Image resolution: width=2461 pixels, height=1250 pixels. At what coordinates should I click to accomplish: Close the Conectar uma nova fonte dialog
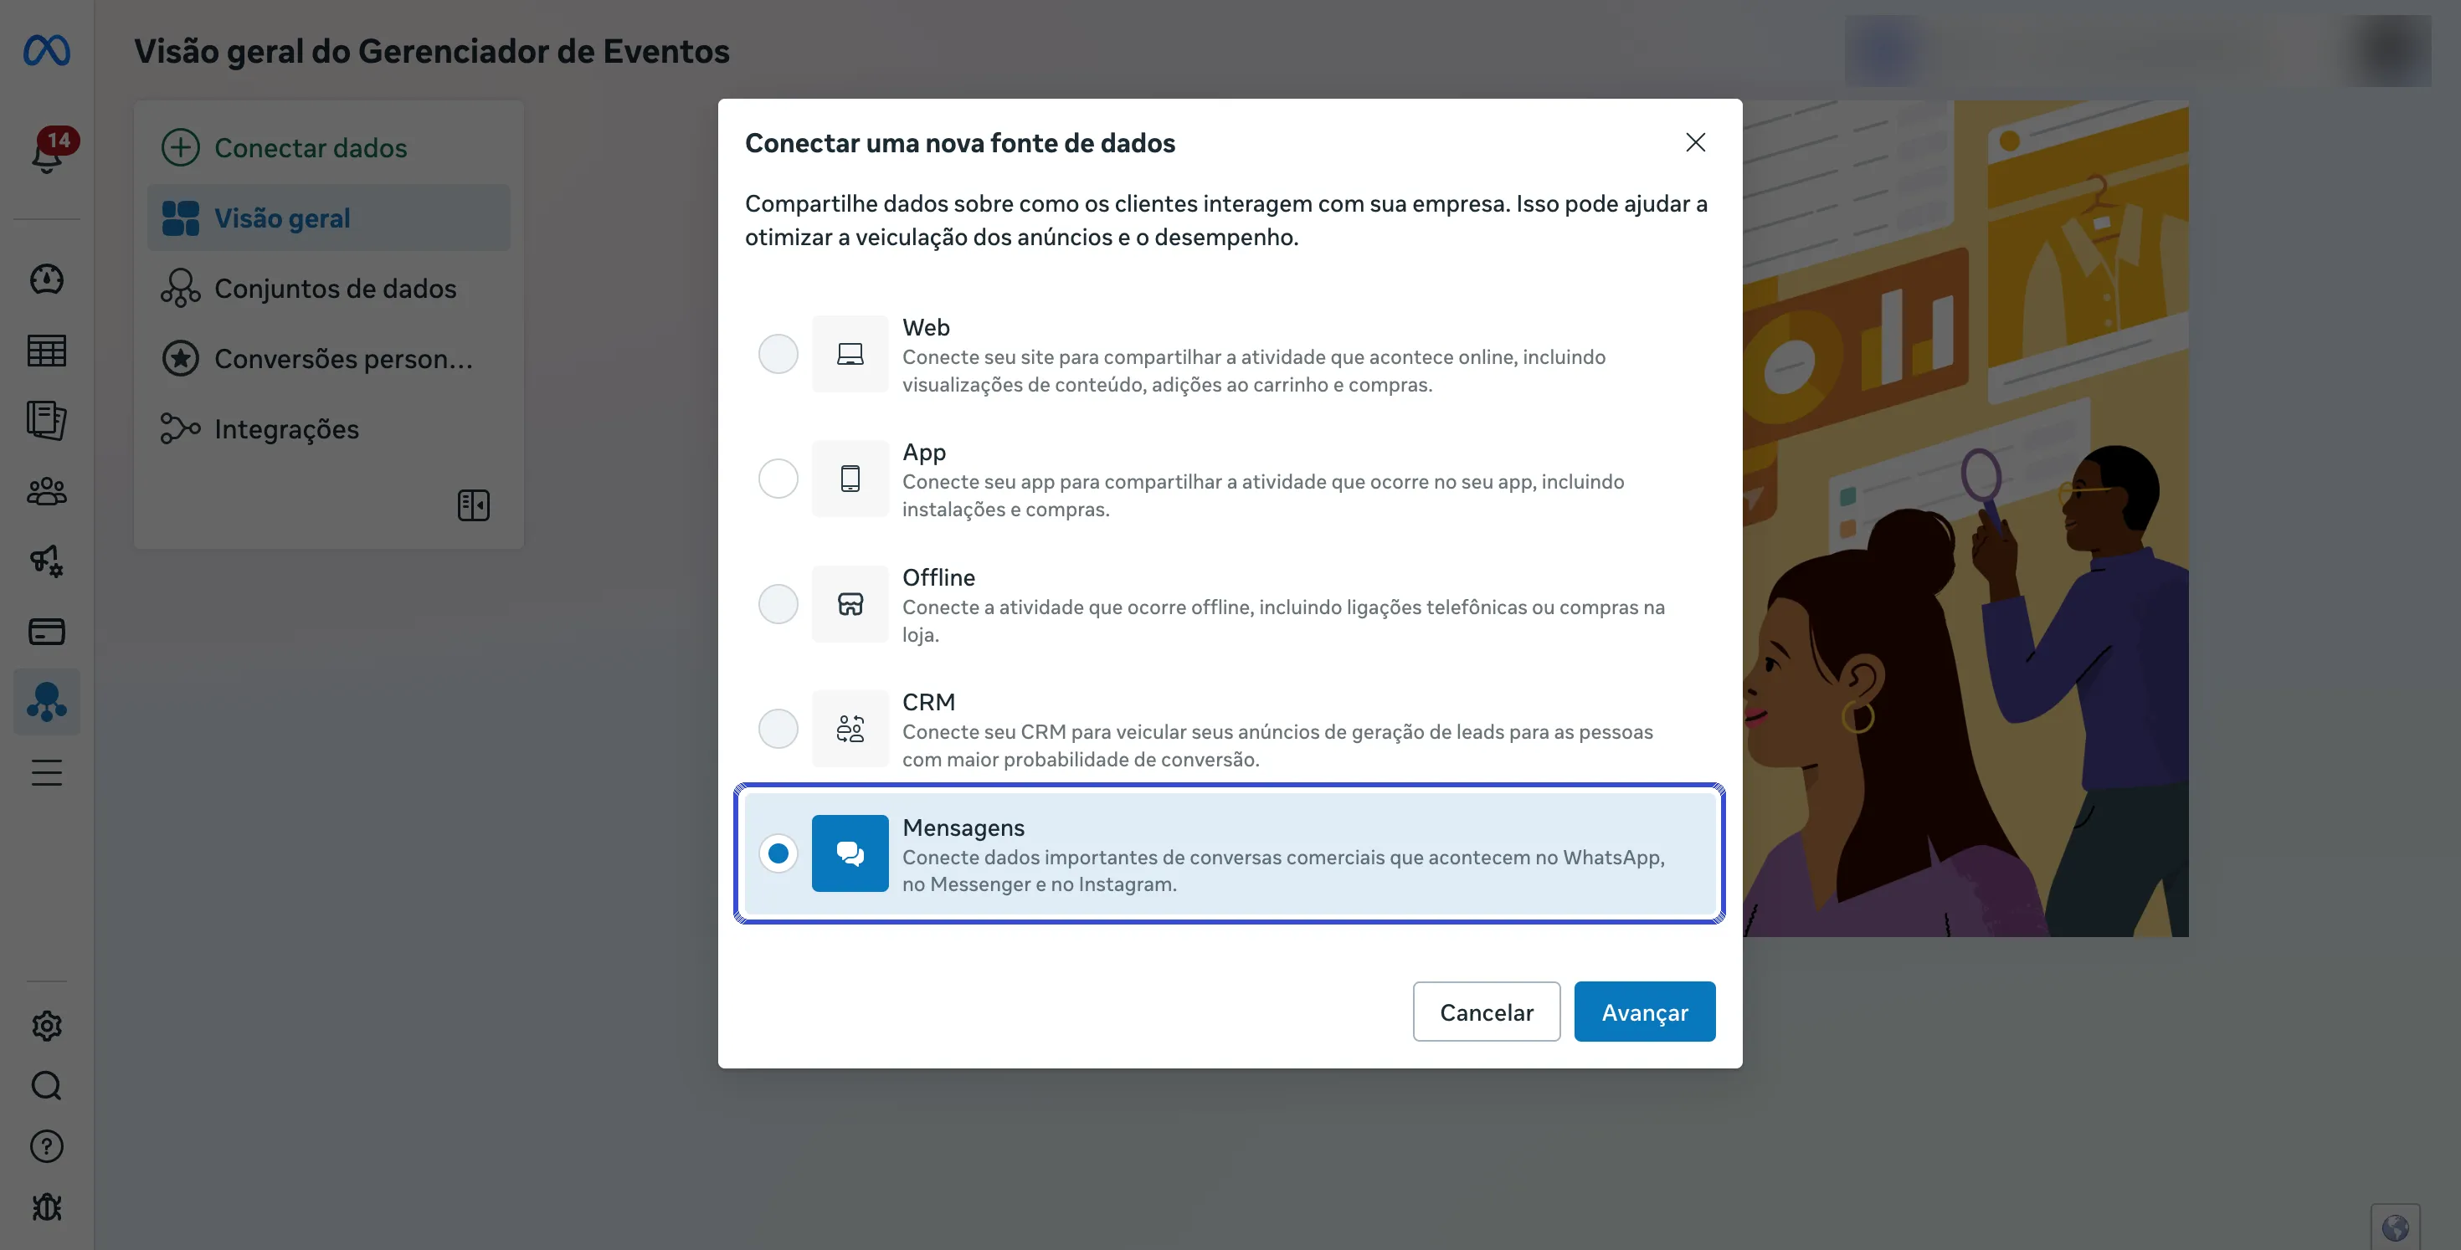click(x=1696, y=142)
